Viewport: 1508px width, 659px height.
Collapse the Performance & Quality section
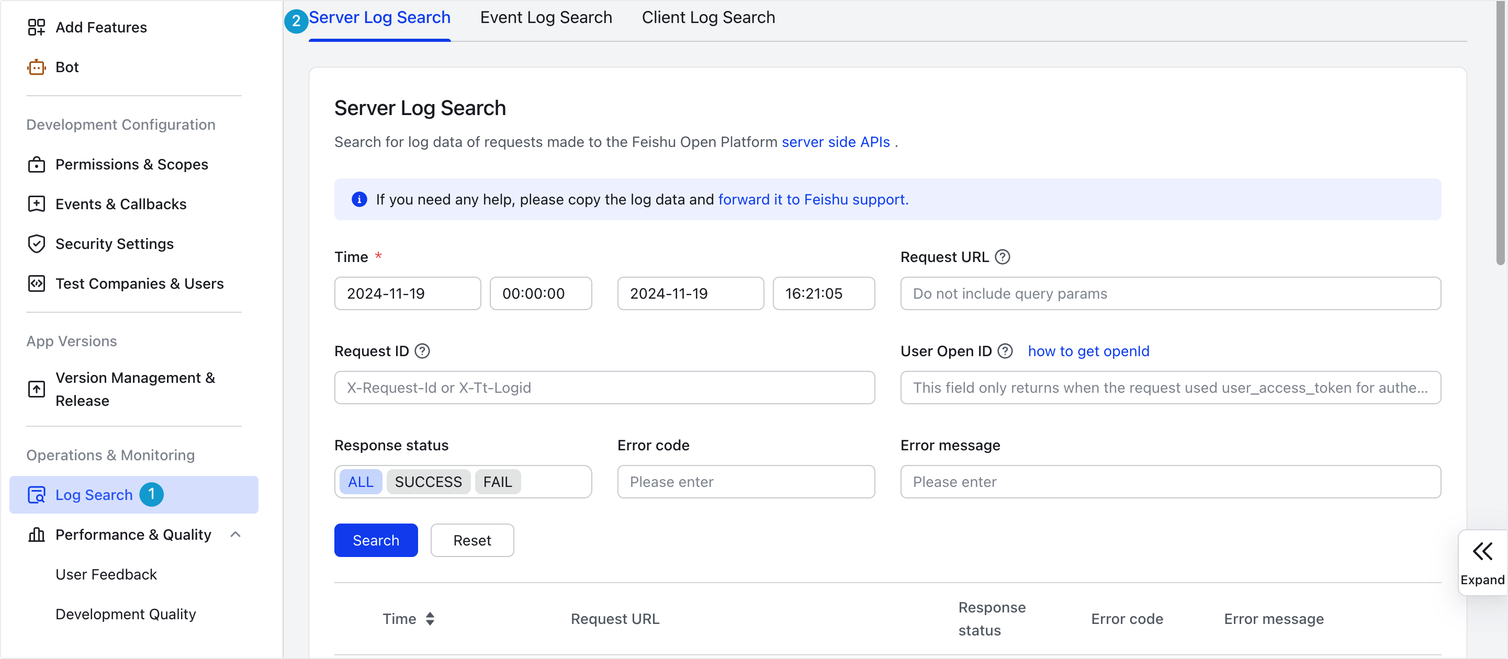click(x=235, y=535)
